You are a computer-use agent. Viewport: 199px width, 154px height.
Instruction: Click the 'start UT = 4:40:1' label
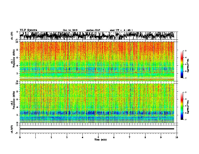pos(121,30)
